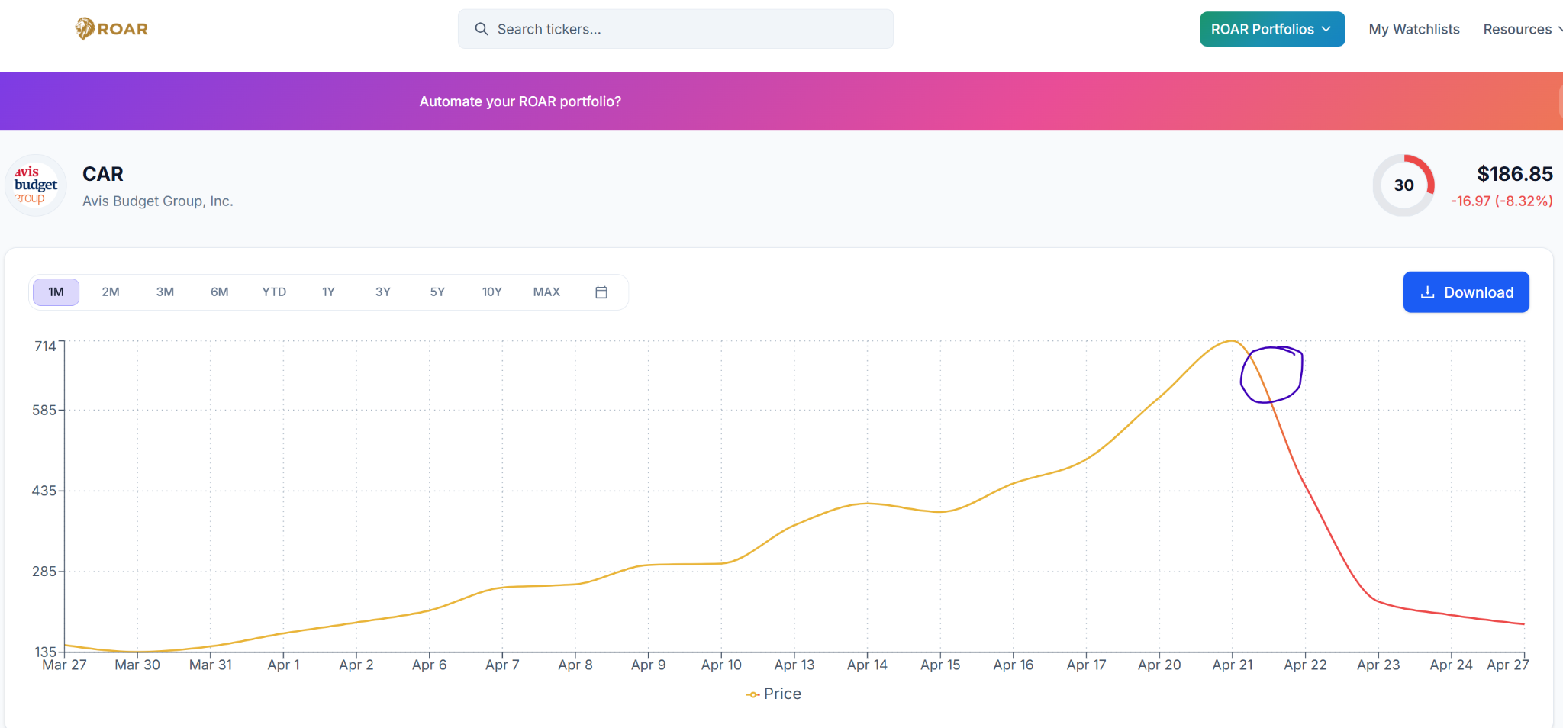Switch chart to 2M range

pos(111,292)
